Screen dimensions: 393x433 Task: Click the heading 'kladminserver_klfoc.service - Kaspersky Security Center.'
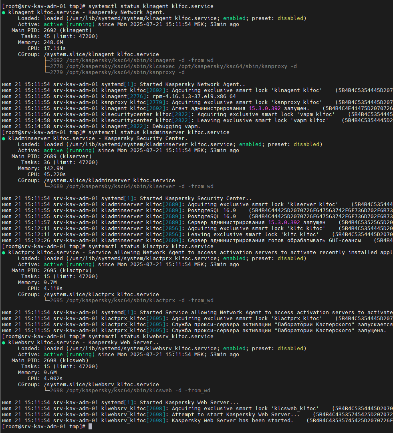(97, 138)
